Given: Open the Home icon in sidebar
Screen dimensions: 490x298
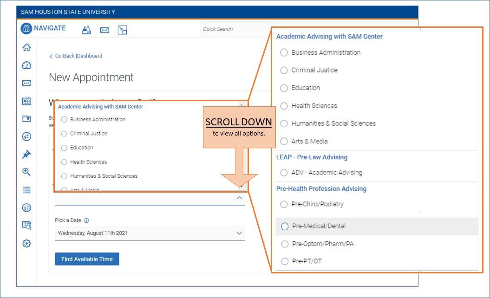Looking at the screenshot, I should 26,47.
